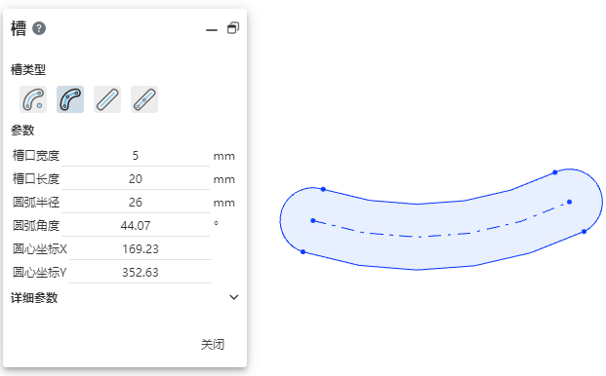Pop out the 槽 panel window
Screen dimensions: 606x376
(x=233, y=28)
